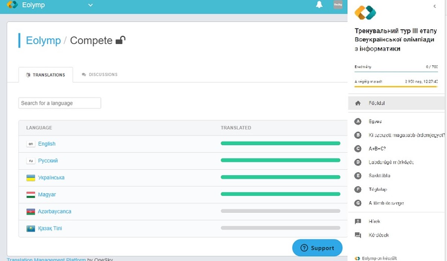Click the Search for a language field
The height and width of the screenshot is (261, 447).
[60, 103]
